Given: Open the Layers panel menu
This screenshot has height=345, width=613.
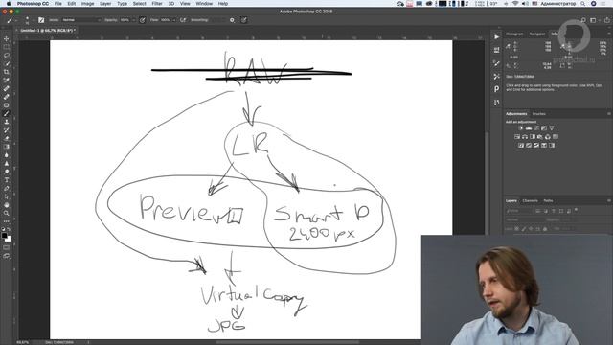Looking at the screenshot, I should pos(608,200).
